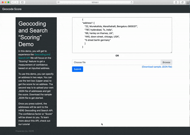
Task: Click inside the address JSON text area
Action: [x=122, y=35]
